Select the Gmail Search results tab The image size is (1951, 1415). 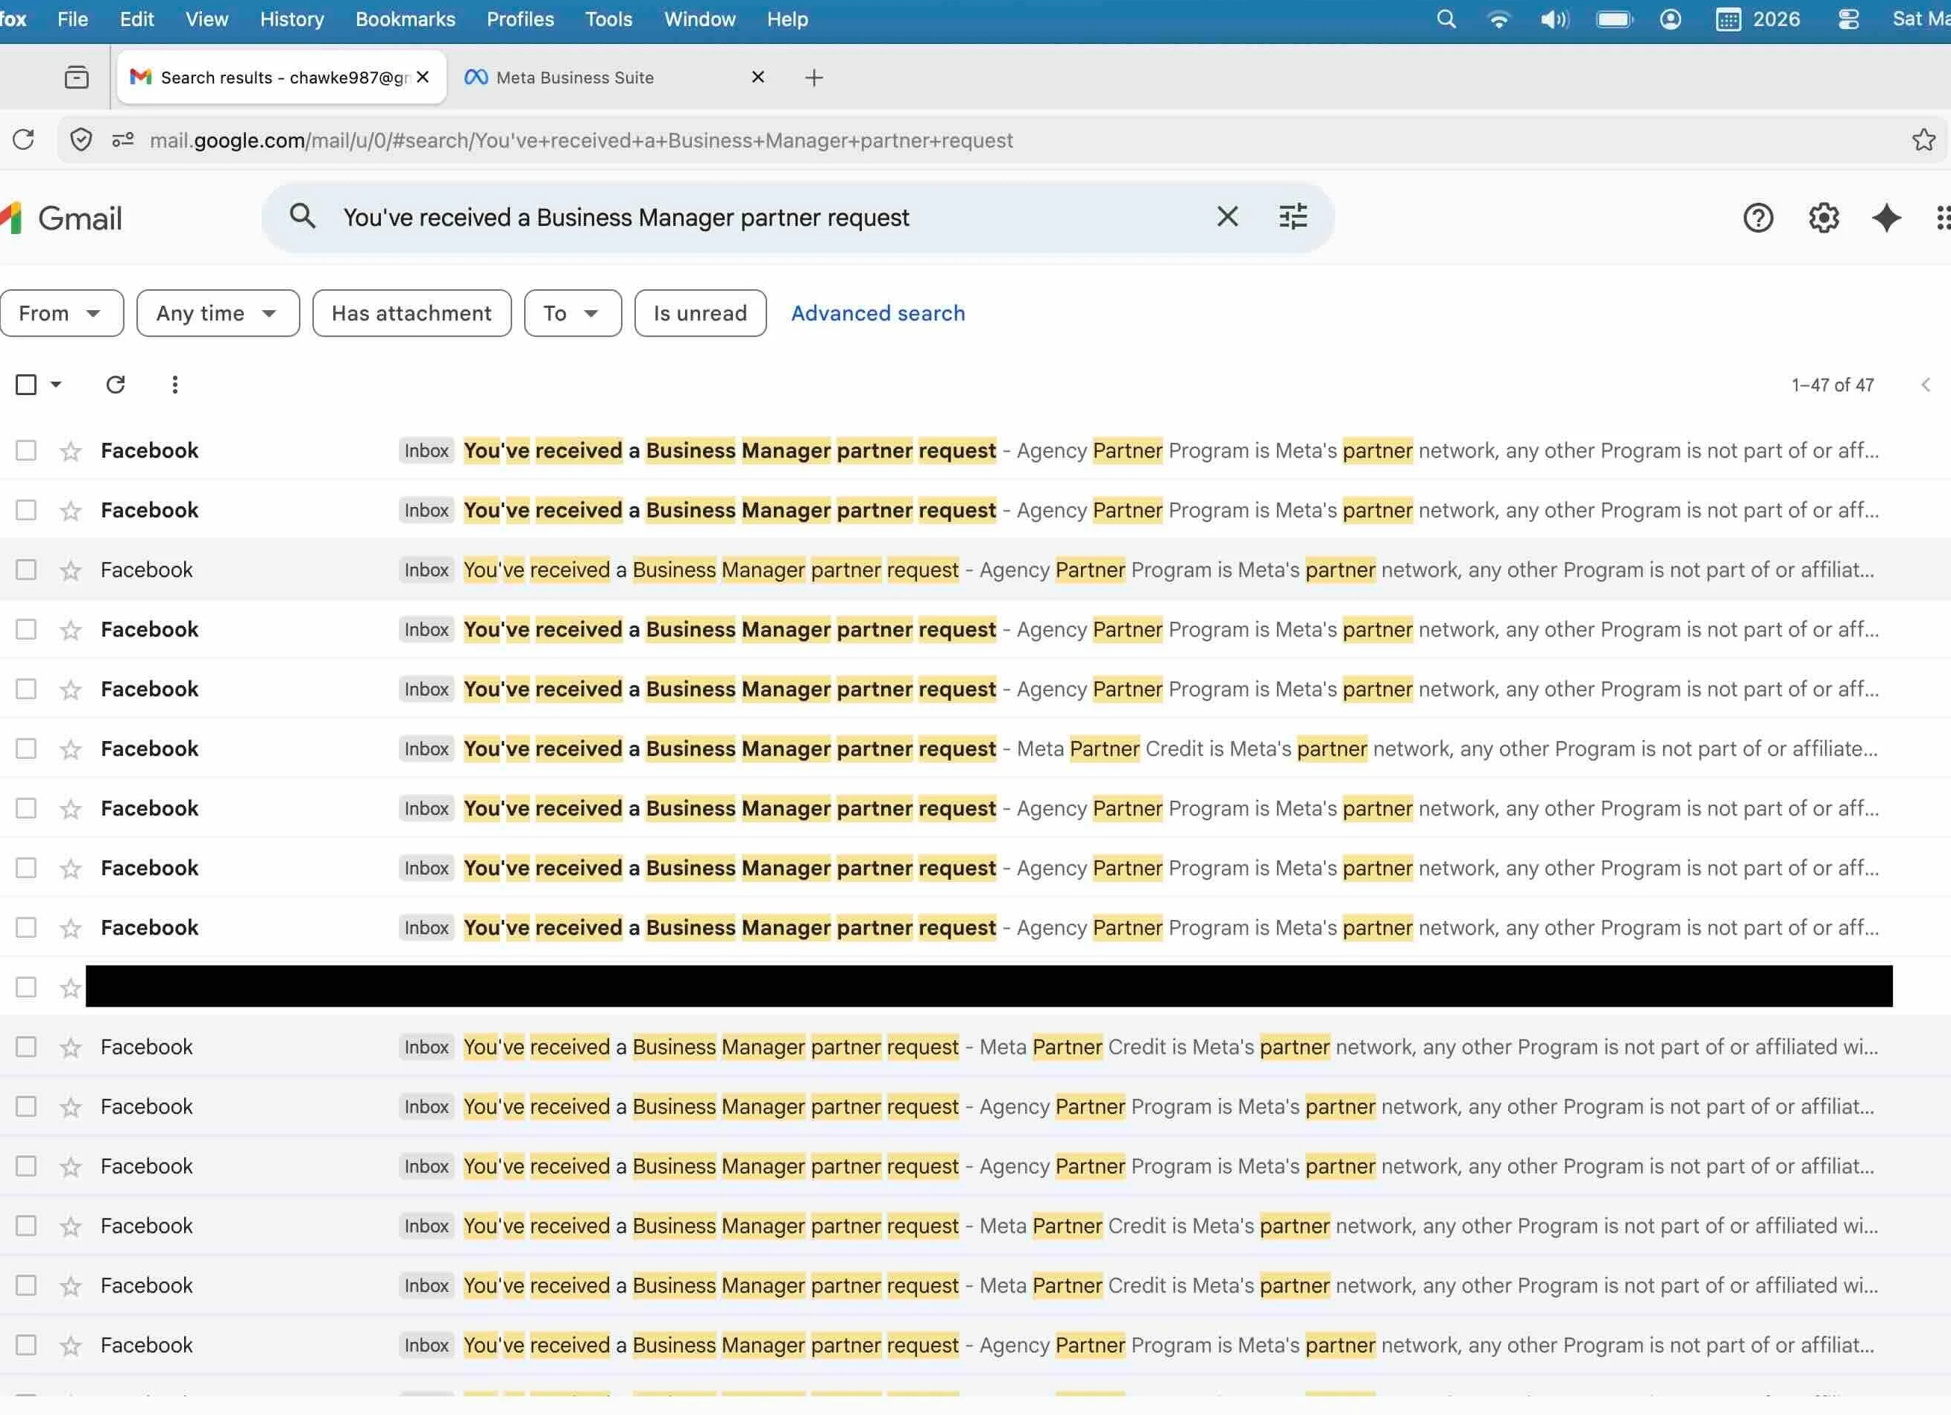(281, 78)
